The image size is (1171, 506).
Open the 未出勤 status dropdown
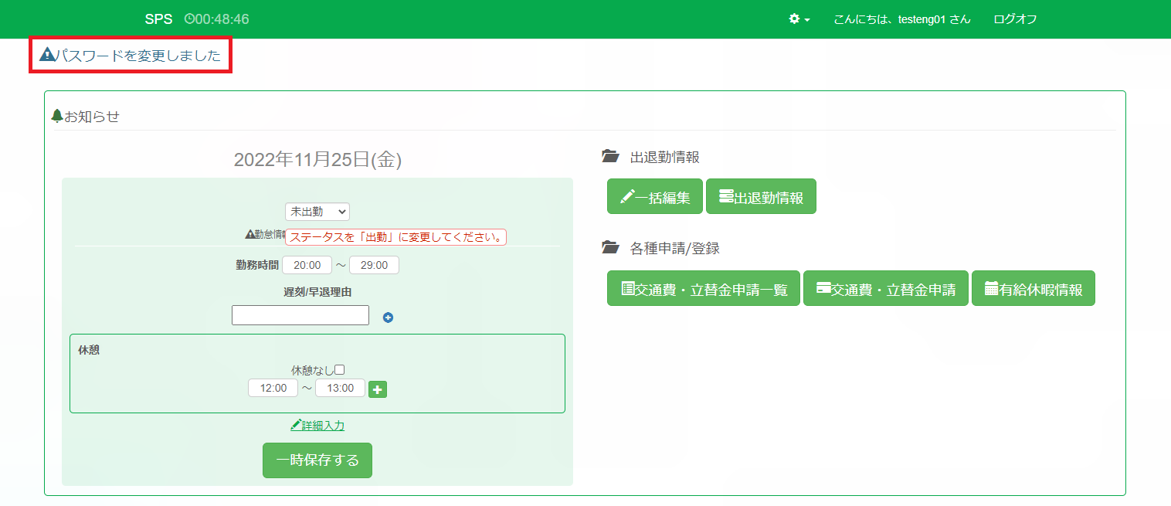[x=317, y=212]
